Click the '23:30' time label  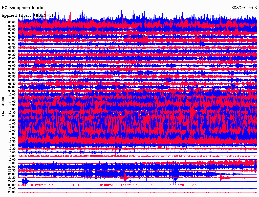click(x=12, y=192)
